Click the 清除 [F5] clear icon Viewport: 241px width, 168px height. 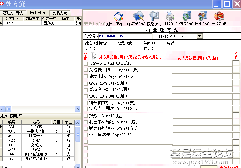(x=138, y=16)
